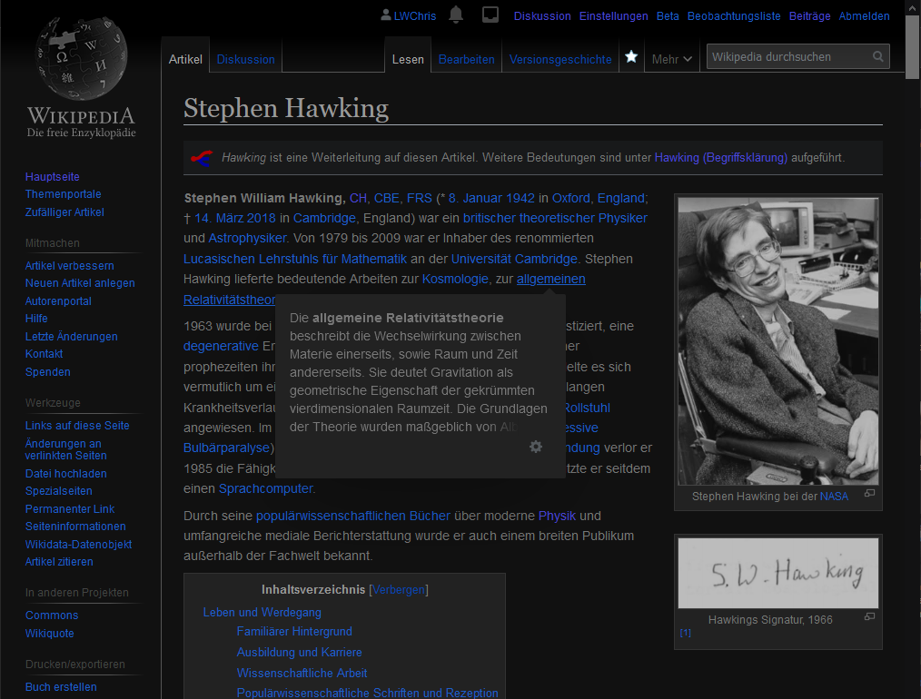Viewport: 921px width, 699px height.
Task: Jump to Wissenschaftliche Arbeit section
Action: coord(302,674)
